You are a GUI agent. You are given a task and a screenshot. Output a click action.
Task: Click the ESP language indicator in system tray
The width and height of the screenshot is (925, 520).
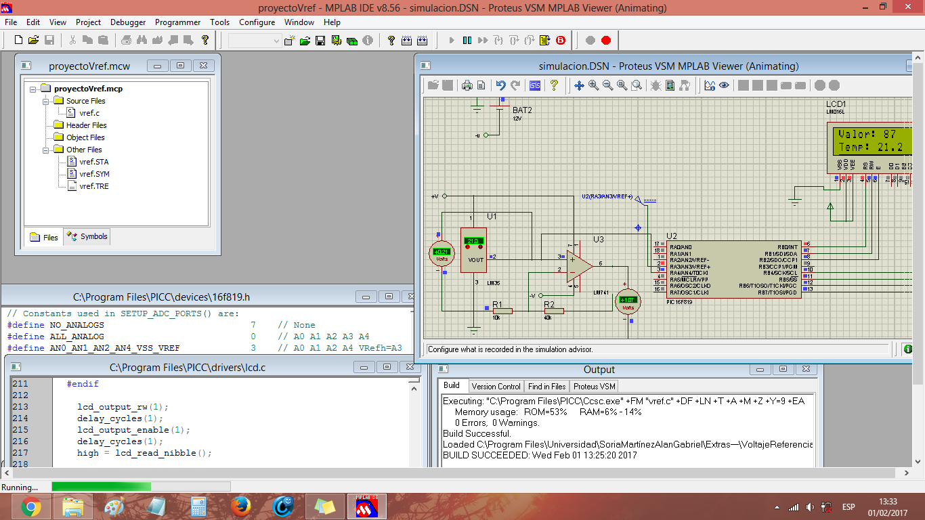(848, 507)
